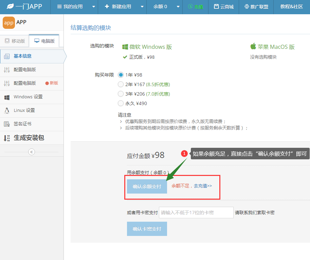Screen dimensions: 310x260
Task: Click the Windows logo sidebar icon
Action: point(7,97)
